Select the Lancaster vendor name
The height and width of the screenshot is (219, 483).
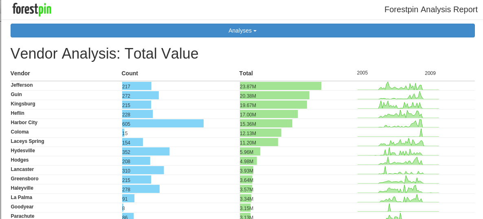(22, 169)
